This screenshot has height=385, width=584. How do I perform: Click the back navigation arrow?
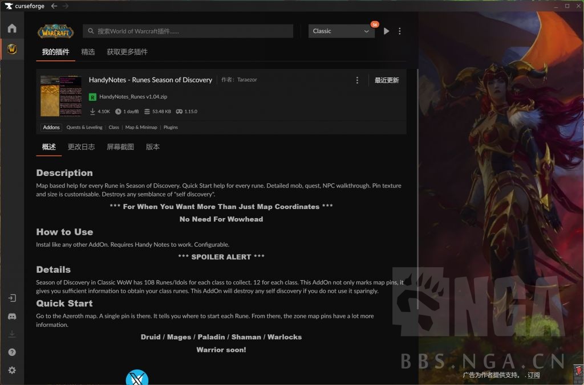click(54, 6)
